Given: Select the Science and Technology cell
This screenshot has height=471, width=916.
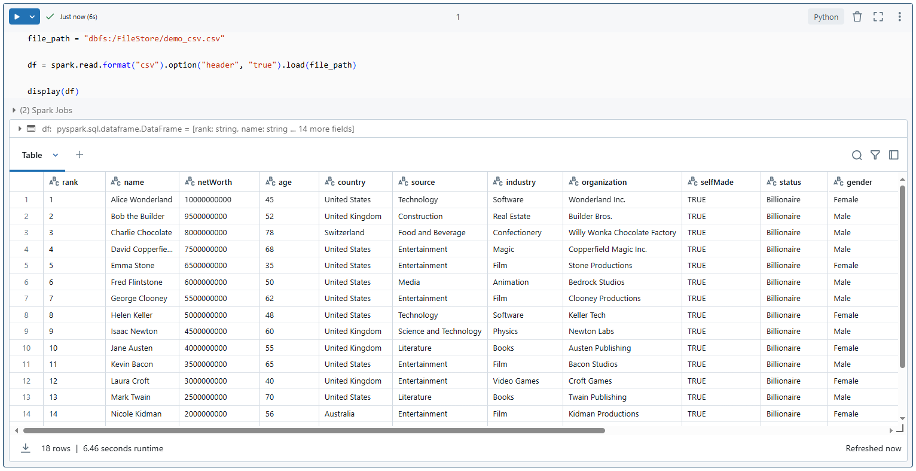Looking at the screenshot, I should [x=440, y=331].
